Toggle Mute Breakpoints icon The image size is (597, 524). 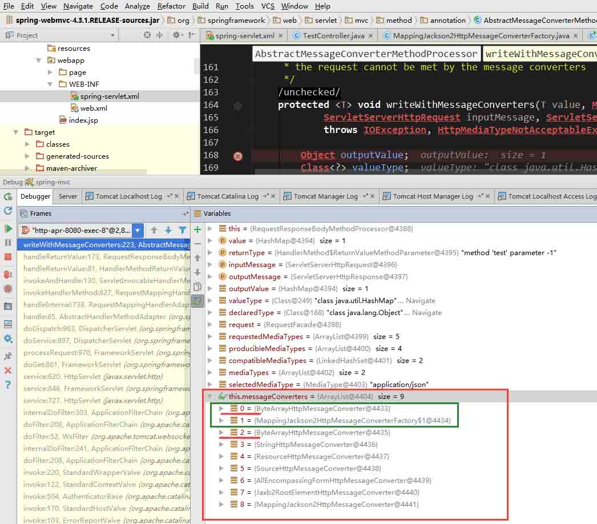[8, 289]
